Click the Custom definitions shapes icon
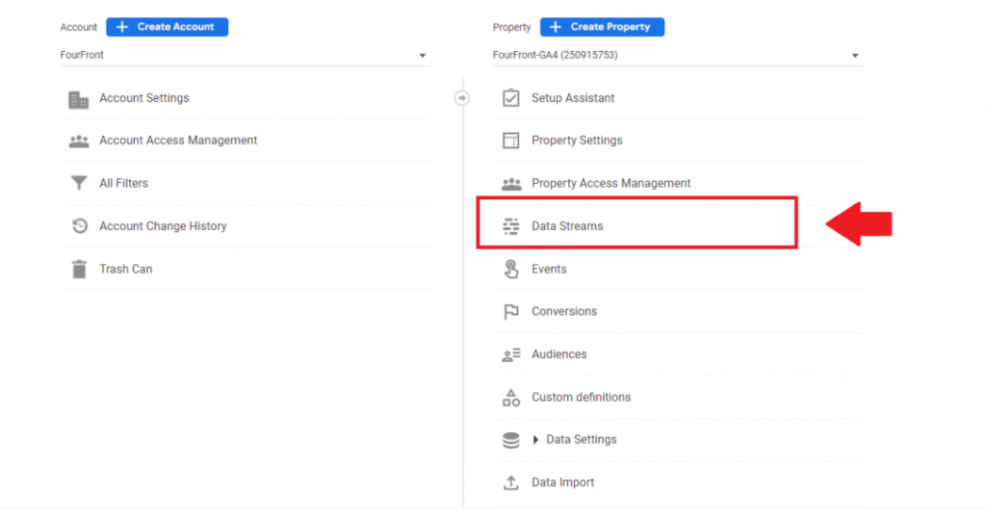The image size is (986, 515). point(510,398)
